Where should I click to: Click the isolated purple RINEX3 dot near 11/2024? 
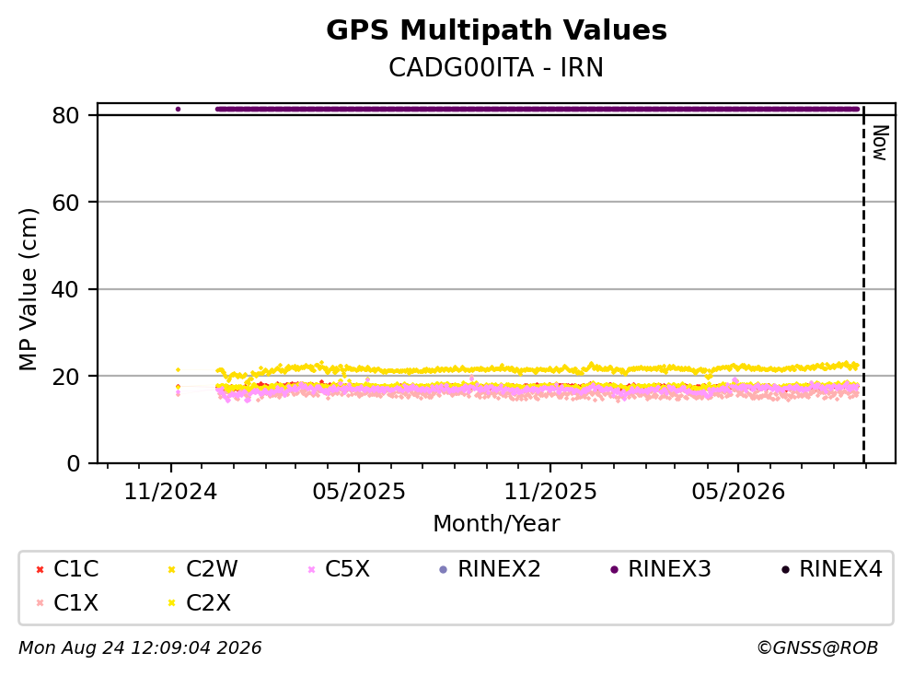pyautogui.click(x=178, y=109)
